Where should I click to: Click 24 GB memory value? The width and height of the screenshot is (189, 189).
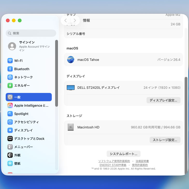[176, 24]
